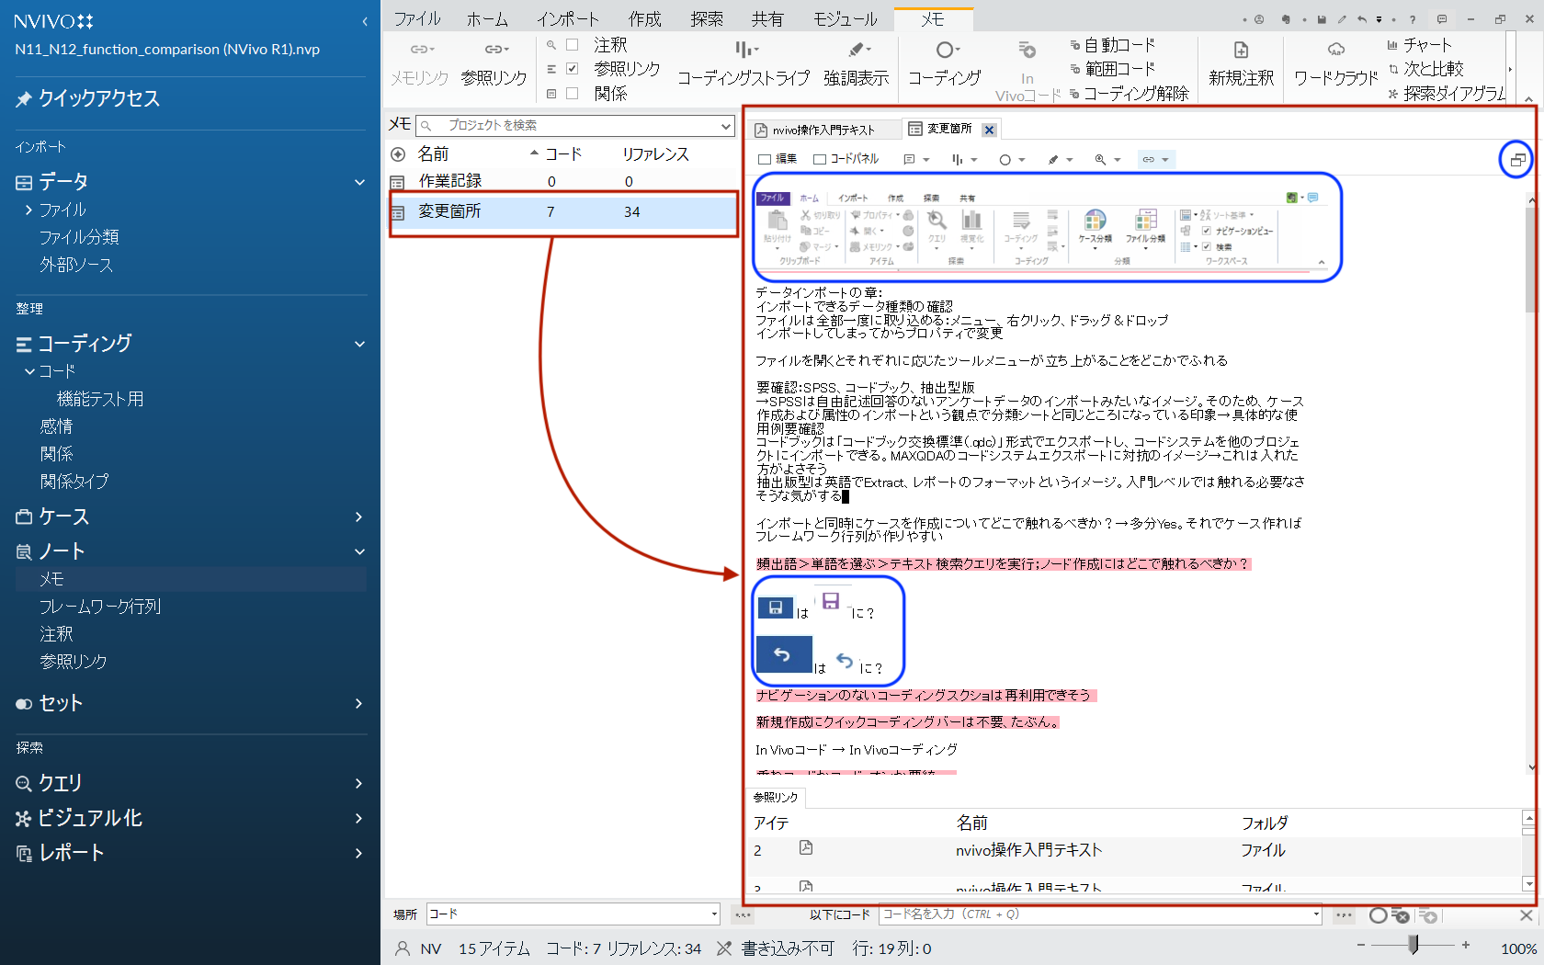
Task: Uncheck the 参照リンク checkbox
Action: coord(573,69)
